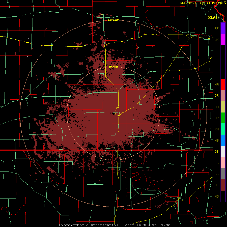Click the HR green legend swatch
Image resolution: width=227 pixels, height=227 pixels.
point(223,118)
